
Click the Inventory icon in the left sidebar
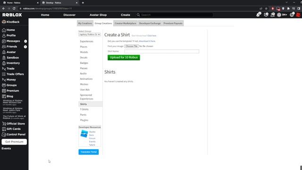click(4, 63)
